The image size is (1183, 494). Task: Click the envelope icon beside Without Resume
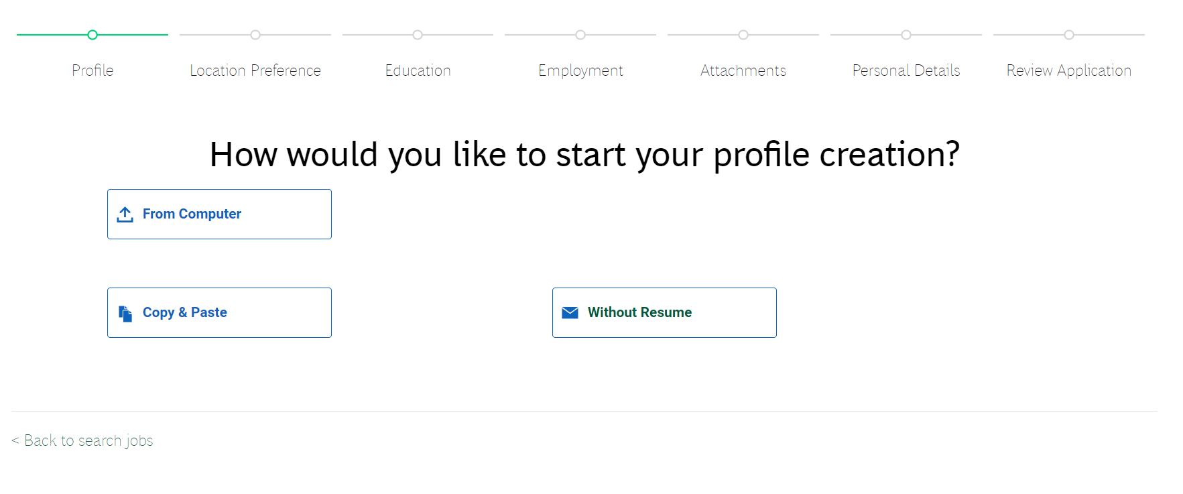click(570, 313)
